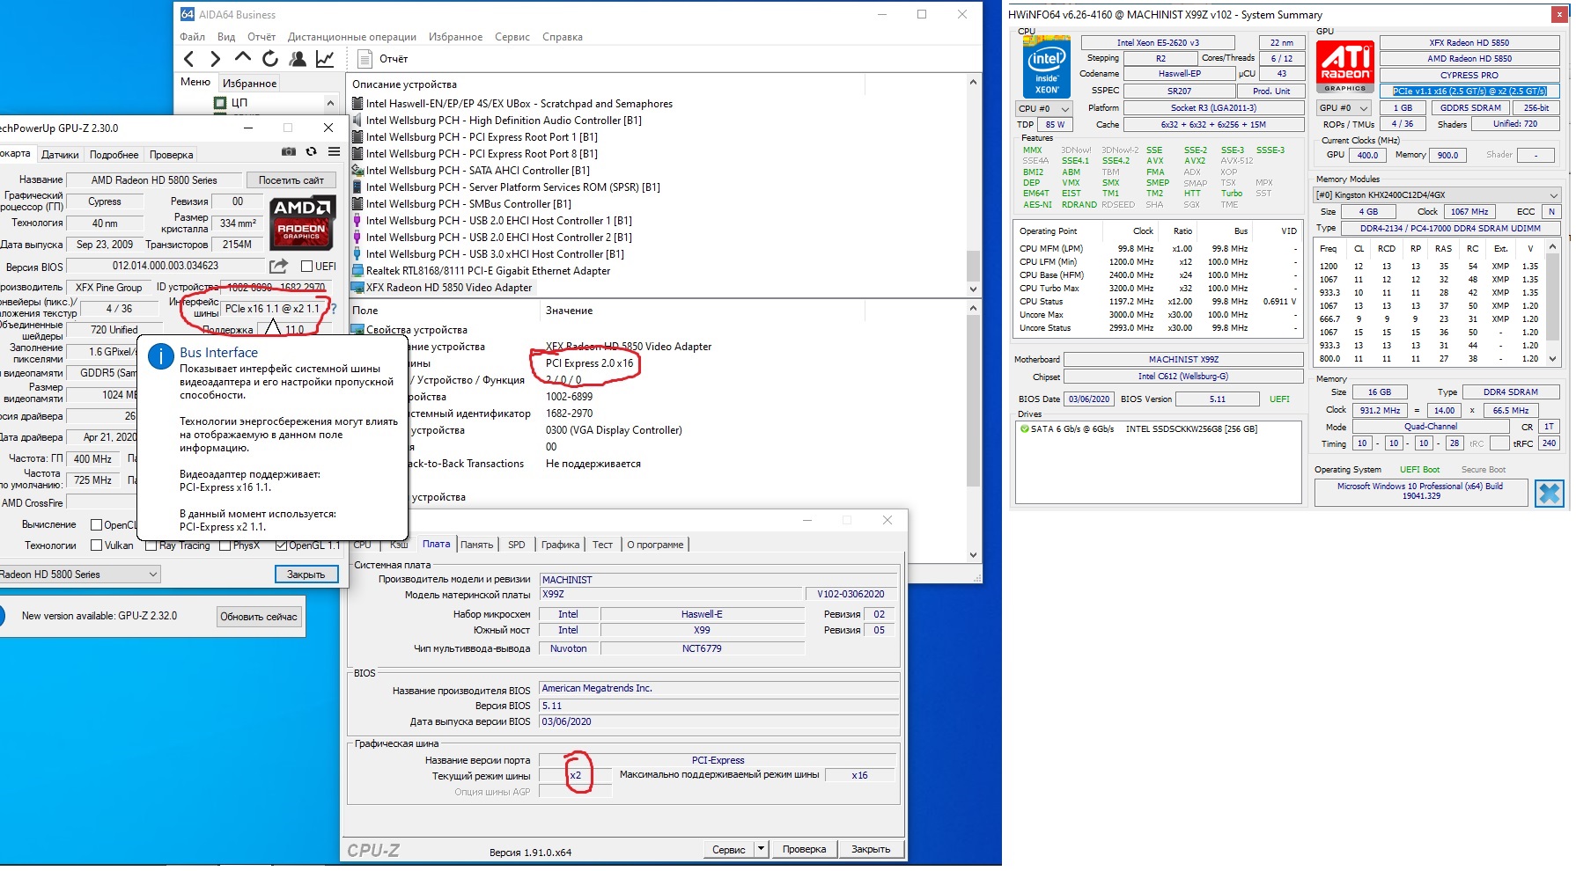Click the Сервис button in CPU-Z
The height and width of the screenshot is (871, 1576).
click(x=729, y=849)
